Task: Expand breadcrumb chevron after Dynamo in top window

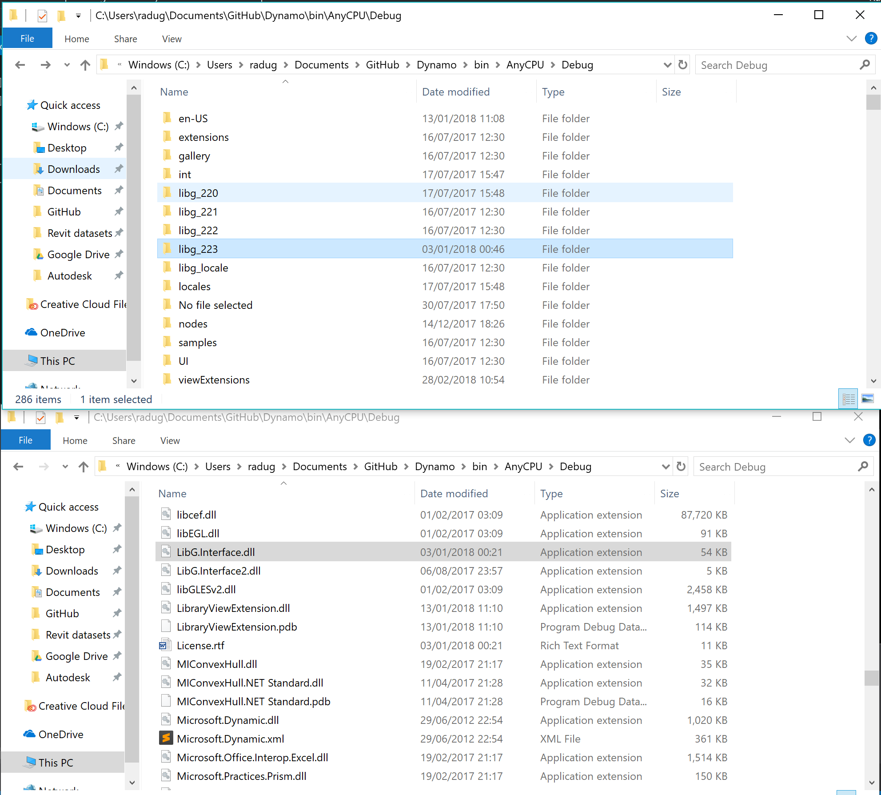Action: click(465, 65)
